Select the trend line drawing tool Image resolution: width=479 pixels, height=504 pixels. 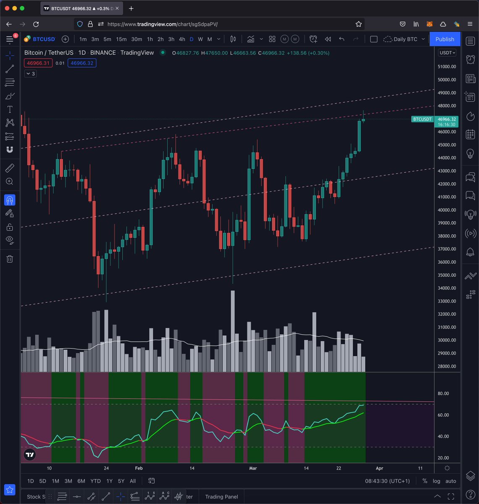10,69
